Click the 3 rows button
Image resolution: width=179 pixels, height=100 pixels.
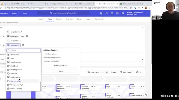coord(114,72)
